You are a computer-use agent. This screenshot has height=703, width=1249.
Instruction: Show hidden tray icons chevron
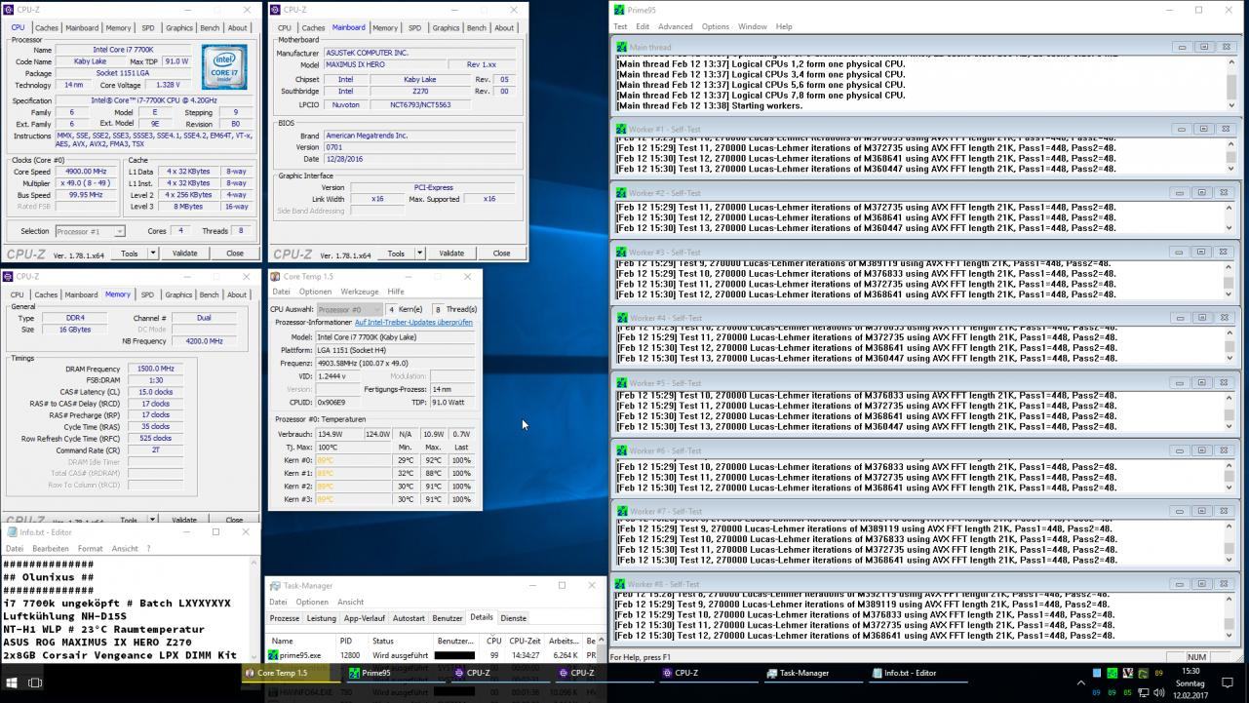1080,683
